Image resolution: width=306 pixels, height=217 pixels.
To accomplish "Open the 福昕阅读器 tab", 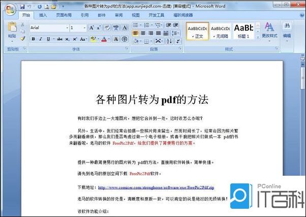I will tap(183, 15).
